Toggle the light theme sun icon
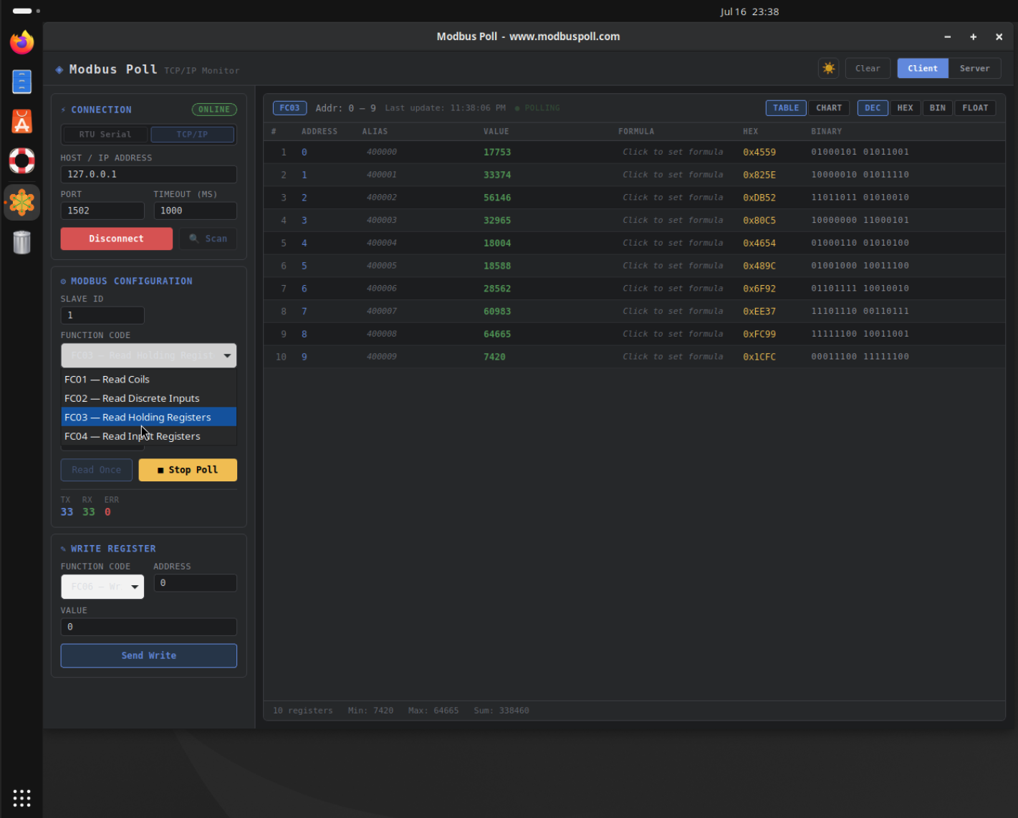The width and height of the screenshot is (1018, 818). pyautogui.click(x=829, y=68)
